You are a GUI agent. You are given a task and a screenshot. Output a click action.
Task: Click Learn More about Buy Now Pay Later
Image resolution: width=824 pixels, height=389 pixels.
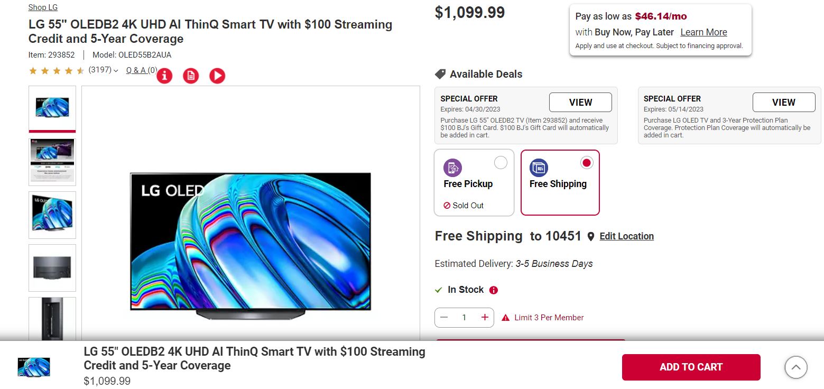click(703, 32)
